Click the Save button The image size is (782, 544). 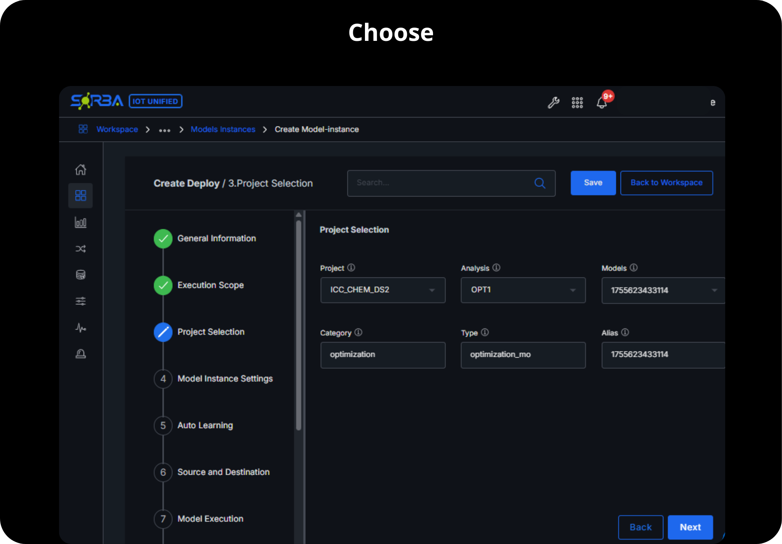pos(593,183)
